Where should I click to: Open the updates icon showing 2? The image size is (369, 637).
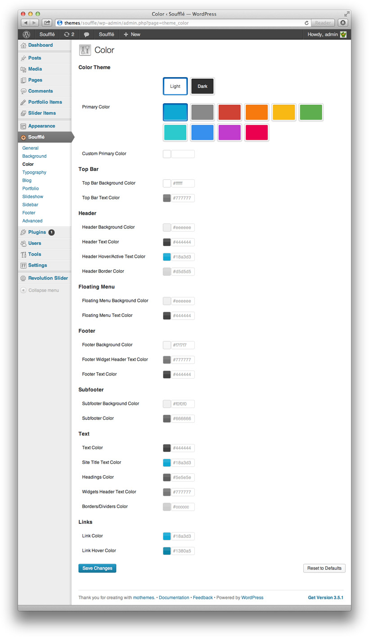pyautogui.click(x=69, y=34)
